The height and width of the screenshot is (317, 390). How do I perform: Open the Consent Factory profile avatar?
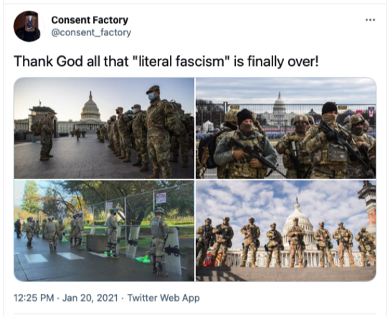pos(29,26)
